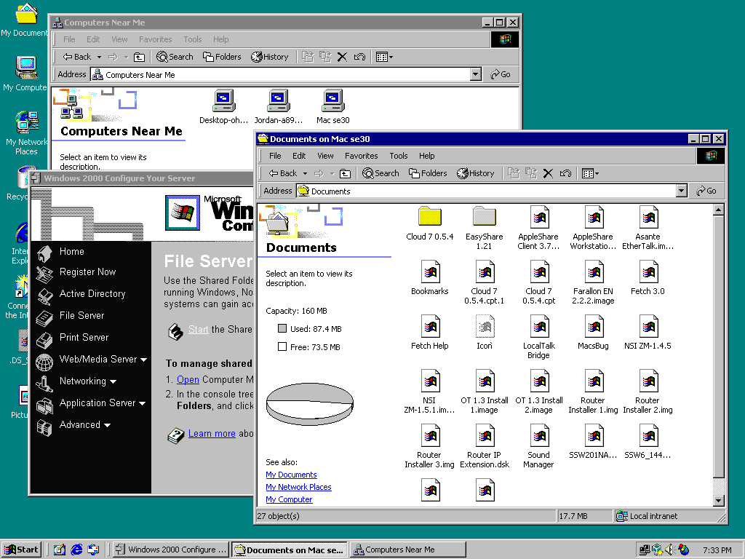Viewport: 745px width, 559px height.
Task: Click scroll down arrow in Documents window
Action: 718,501
